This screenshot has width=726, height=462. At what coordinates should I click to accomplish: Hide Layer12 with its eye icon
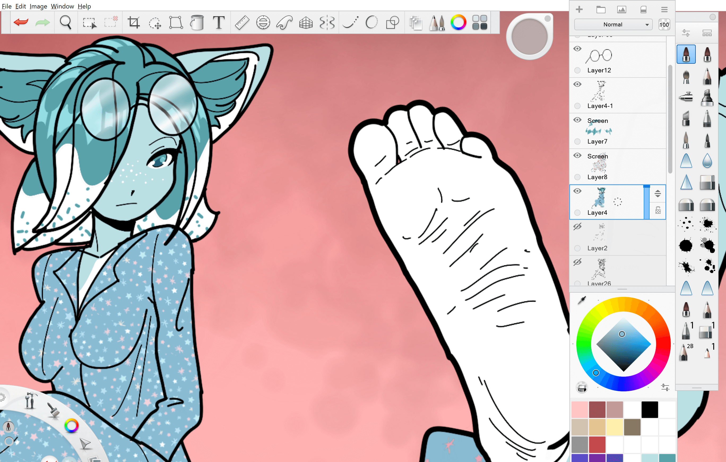[x=577, y=49]
